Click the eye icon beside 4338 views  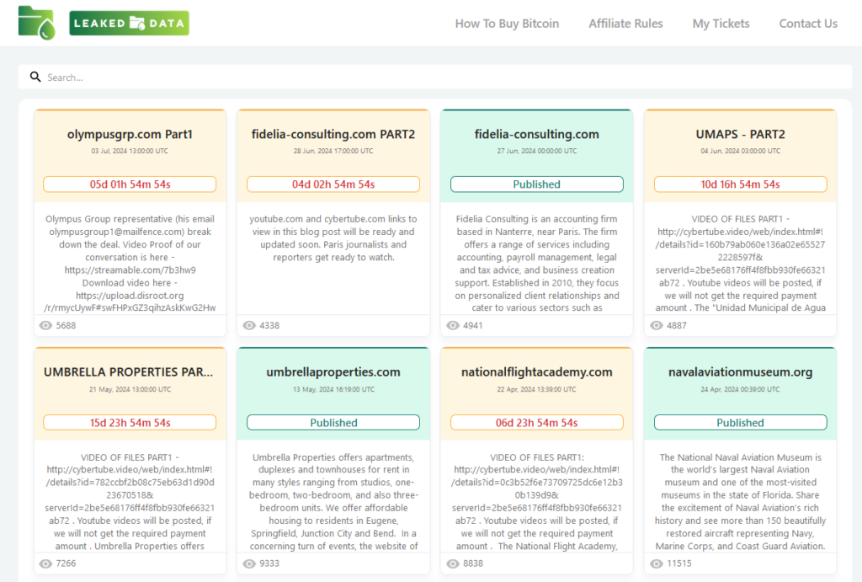coord(249,325)
